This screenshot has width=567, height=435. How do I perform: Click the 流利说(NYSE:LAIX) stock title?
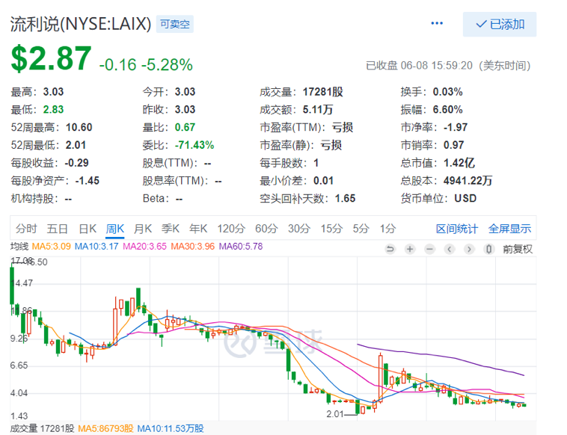[x=81, y=24]
